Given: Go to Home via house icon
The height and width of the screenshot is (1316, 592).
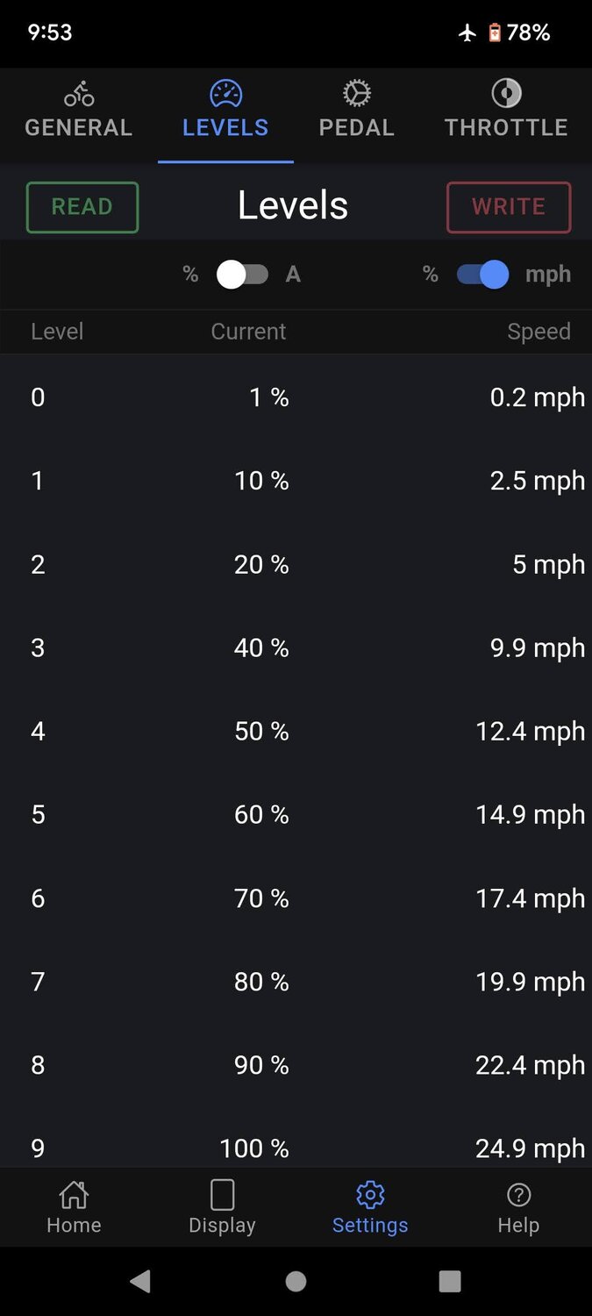Looking at the screenshot, I should [74, 1194].
